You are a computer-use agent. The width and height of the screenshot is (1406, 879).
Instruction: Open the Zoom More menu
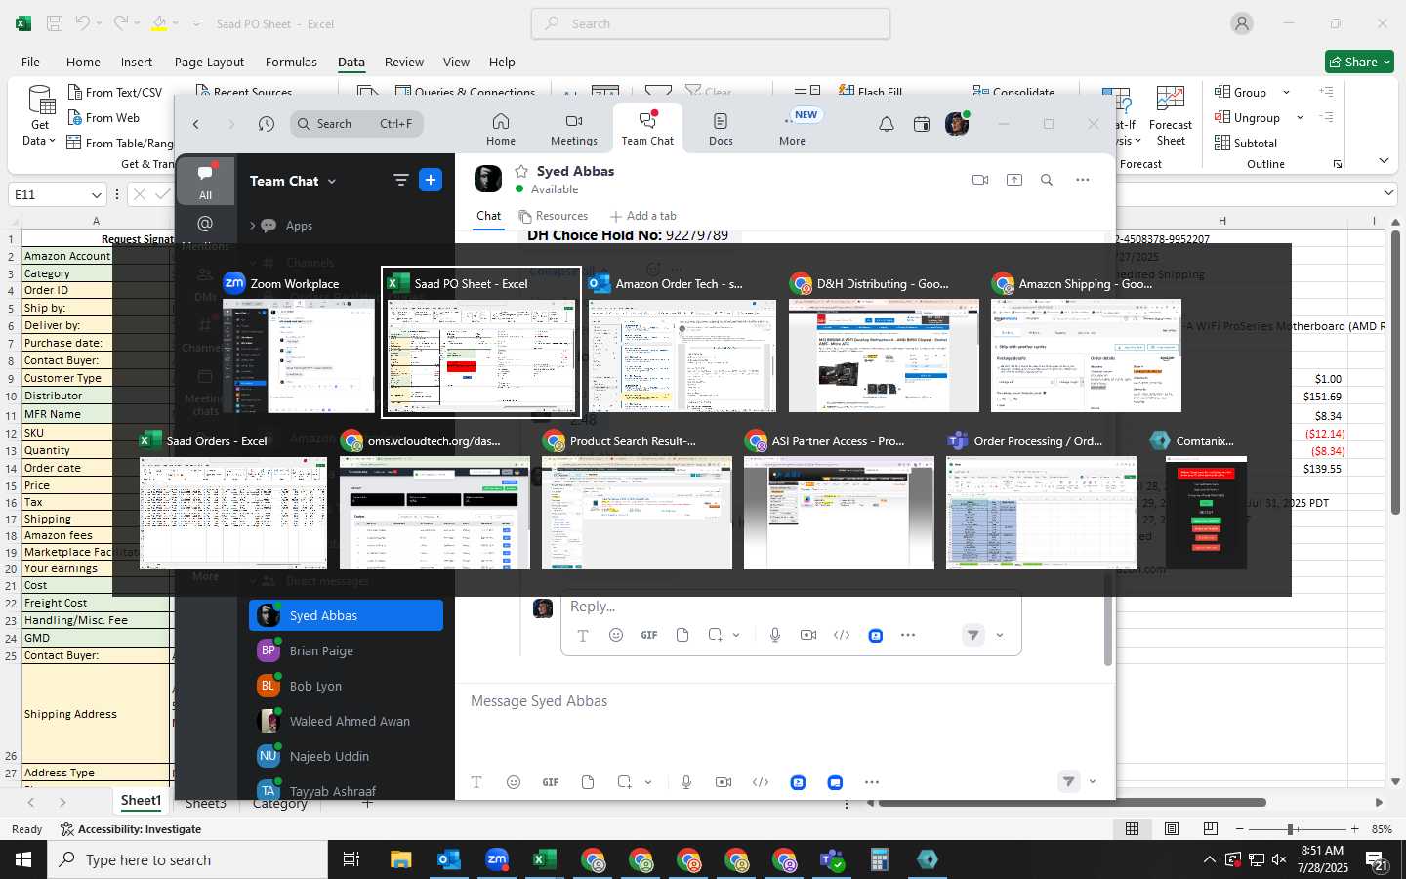point(793,129)
